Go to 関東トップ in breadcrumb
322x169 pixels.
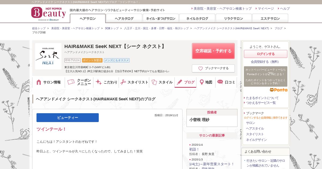click(x=112, y=28)
